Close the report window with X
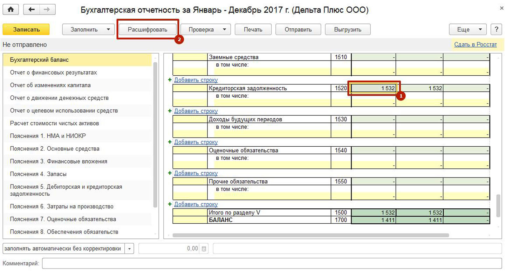506x271 pixels. [x=501, y=8]
